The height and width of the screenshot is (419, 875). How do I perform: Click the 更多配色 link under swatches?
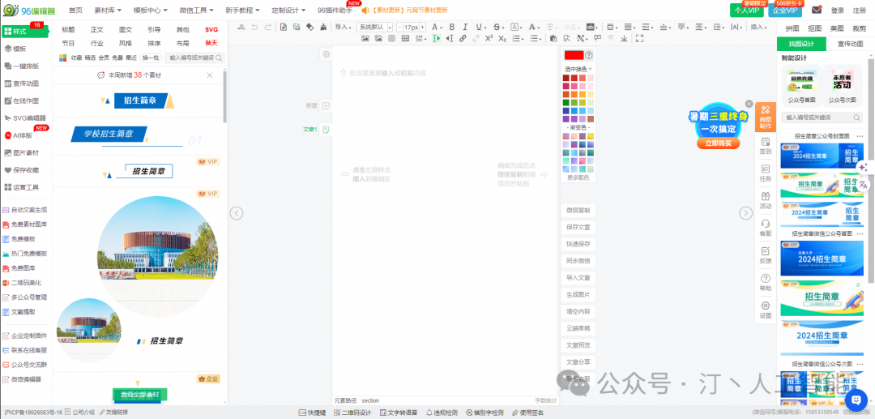578,177
